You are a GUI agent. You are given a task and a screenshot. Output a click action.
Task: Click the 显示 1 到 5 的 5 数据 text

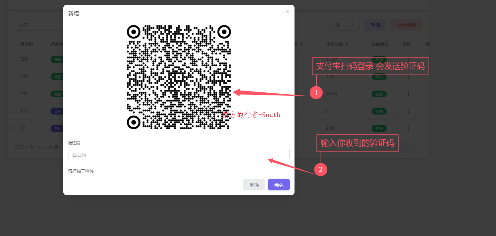click(36, 148)
